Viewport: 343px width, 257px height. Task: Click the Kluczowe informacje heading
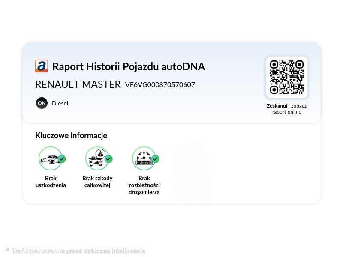71,135
